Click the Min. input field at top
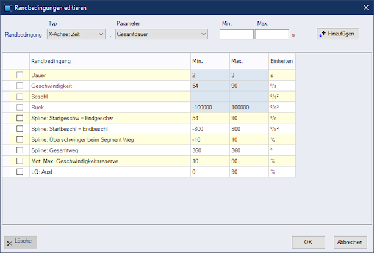The height and width of the screenshot is (253, 374). 236,35
